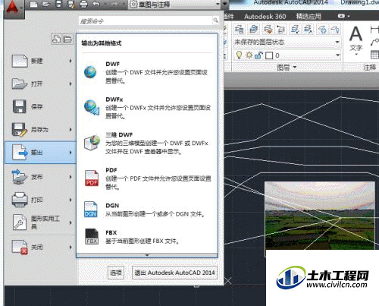Select 打开 in the application menu
The width and height of the screenshot is (379, 306).
tap(40, 84)
